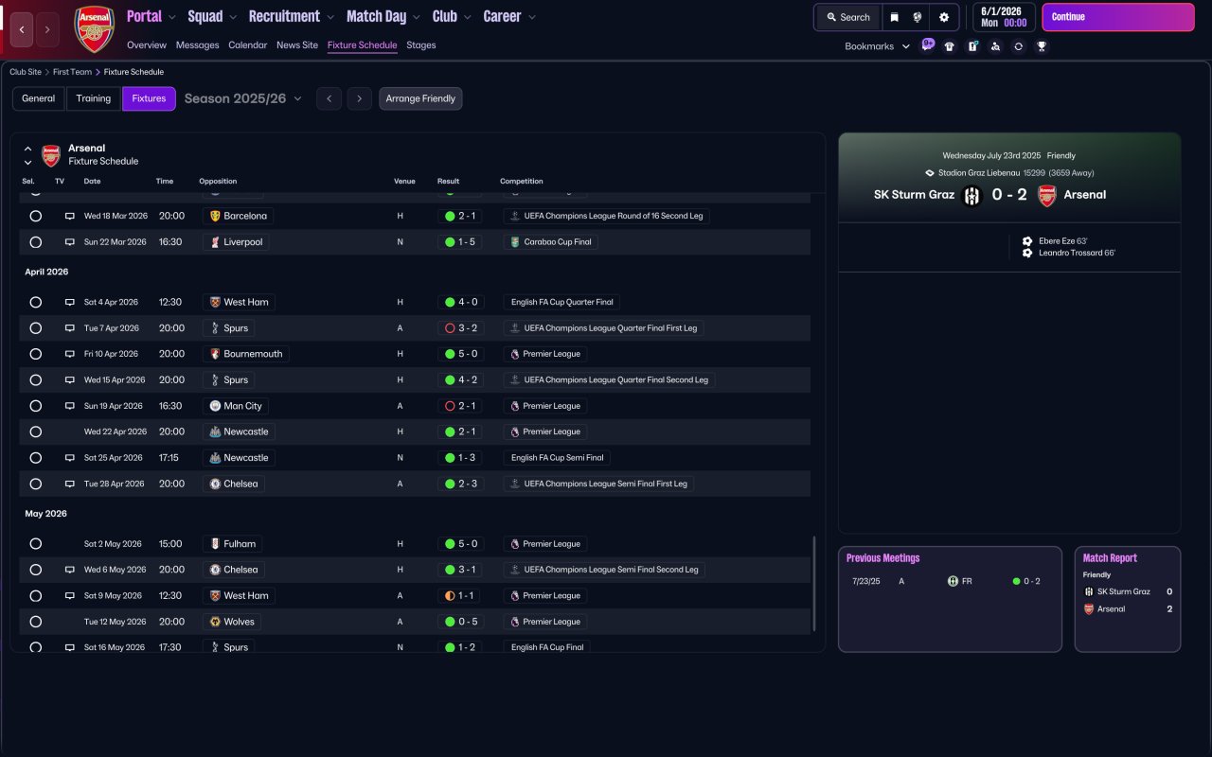This screenshot has height=757, width=1212.
Task: Open the Recruitment menu dropdown
Action: tap(291, 17)
